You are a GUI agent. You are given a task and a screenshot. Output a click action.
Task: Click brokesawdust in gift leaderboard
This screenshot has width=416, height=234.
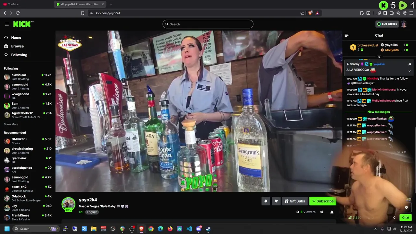click(368, 45)
